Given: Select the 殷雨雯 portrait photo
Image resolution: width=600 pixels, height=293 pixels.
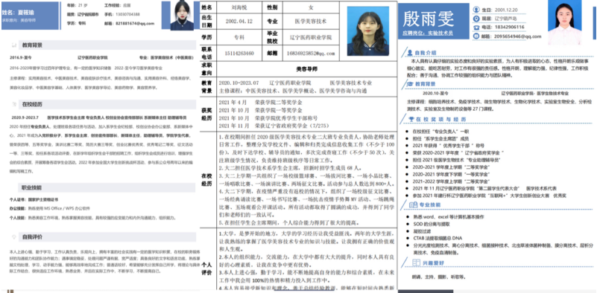Looking at the screenshot, I should (564, 23).
